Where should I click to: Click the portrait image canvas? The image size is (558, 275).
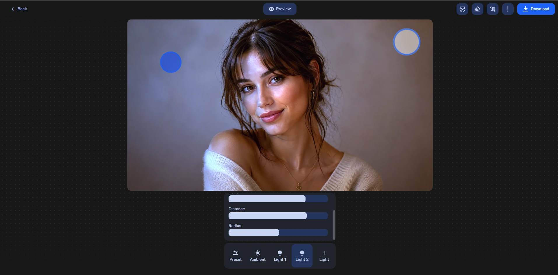pos(280,105)
